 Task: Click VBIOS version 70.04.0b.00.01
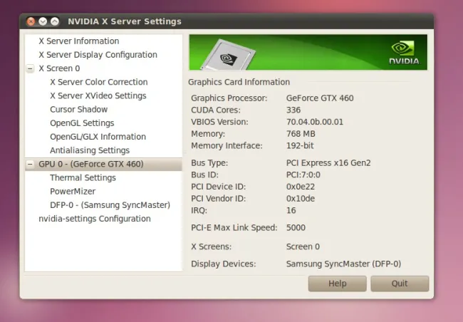(315, 122)
